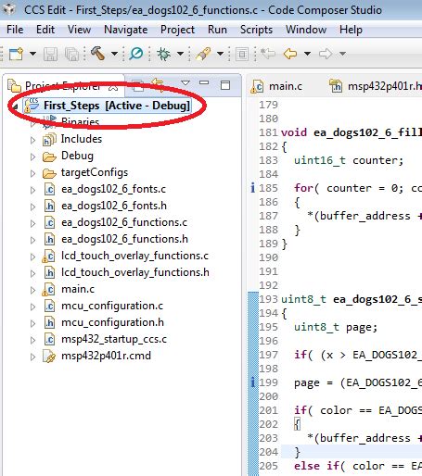
Task: Open the Forward navigation history dropdown
Action: coord(342,54)
